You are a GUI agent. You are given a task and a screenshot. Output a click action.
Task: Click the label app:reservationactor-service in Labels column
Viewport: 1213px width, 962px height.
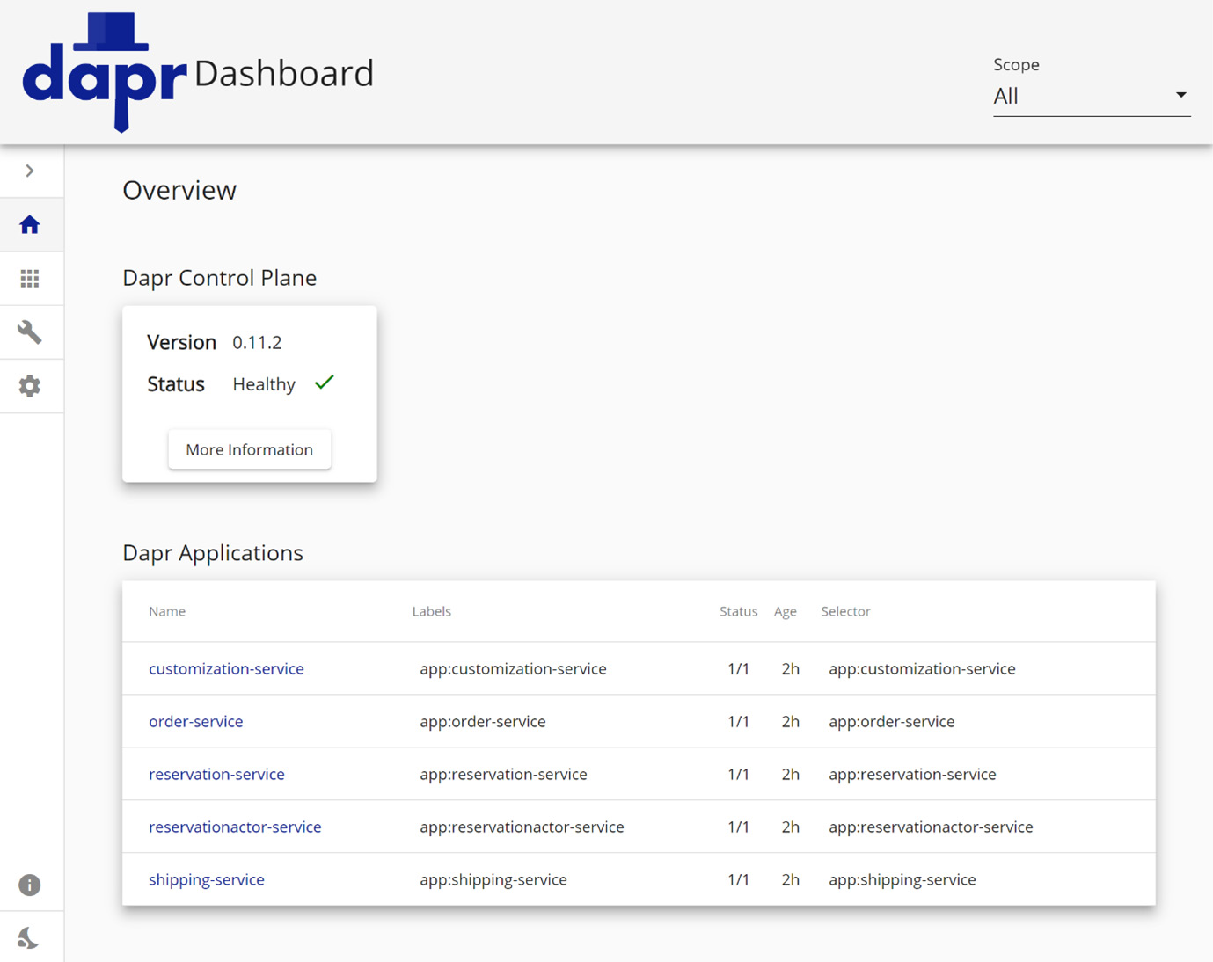(522, 827)
